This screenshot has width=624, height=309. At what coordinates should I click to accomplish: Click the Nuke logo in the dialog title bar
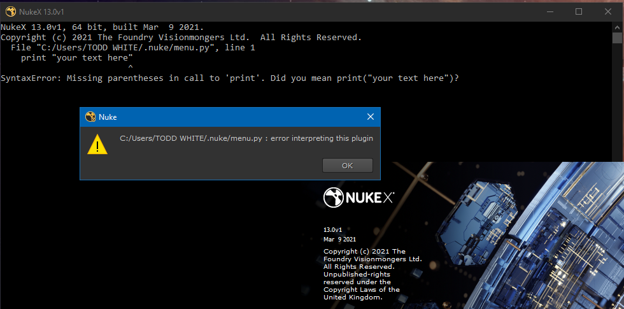click(90, 117)
